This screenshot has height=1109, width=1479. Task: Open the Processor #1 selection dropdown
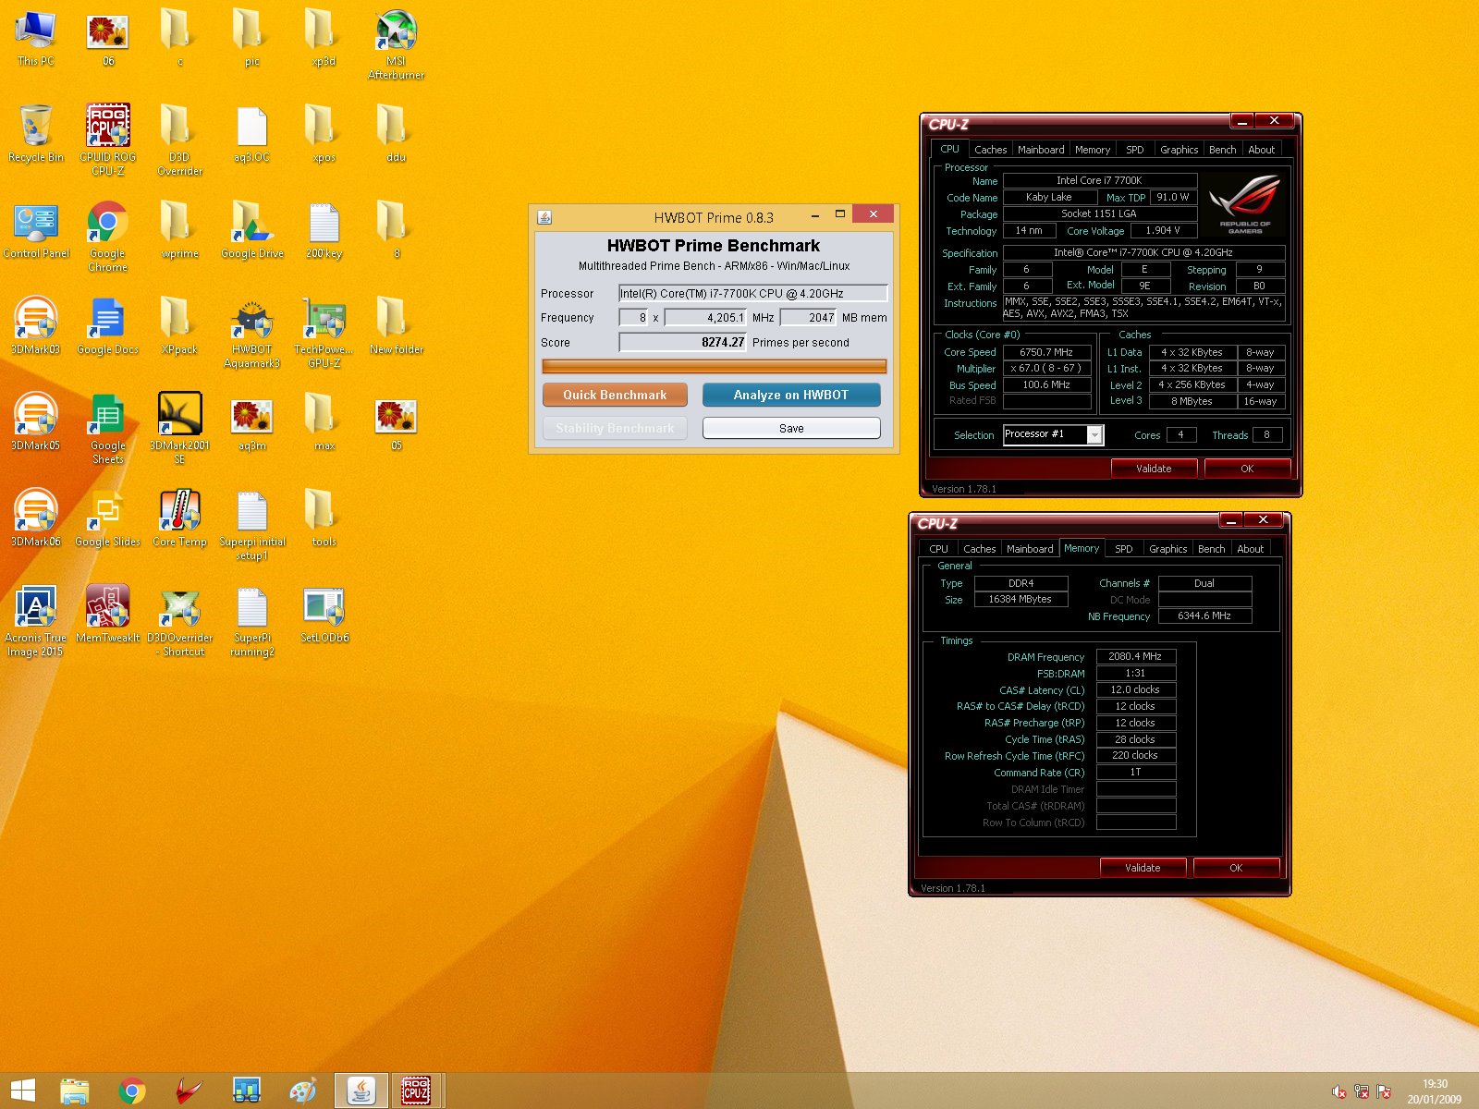pos(1054,434)
